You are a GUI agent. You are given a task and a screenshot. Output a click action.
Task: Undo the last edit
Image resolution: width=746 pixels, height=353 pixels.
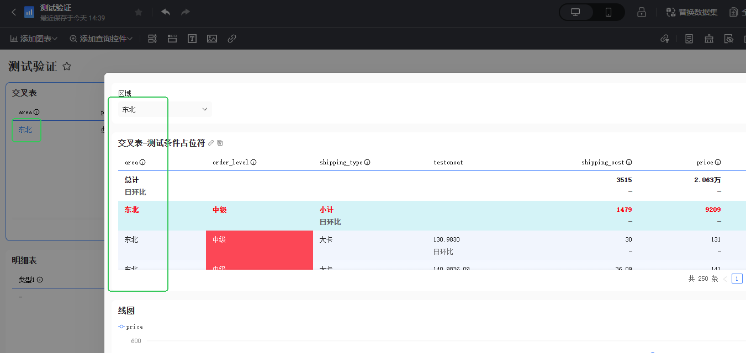click(x=166, y=12)
